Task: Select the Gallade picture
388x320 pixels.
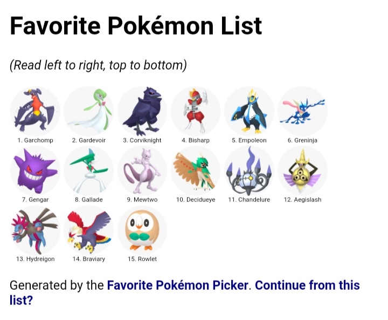Action: coord(88,171)
